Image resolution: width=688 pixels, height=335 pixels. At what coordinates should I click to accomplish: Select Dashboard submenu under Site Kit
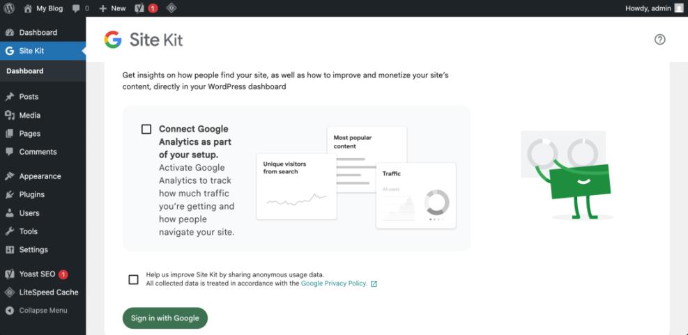pos(25,71)
